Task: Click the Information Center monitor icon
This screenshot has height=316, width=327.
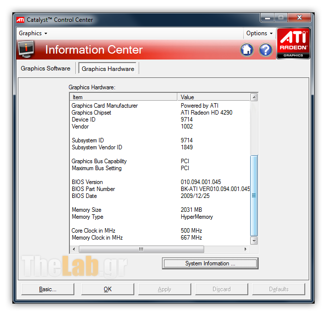Action: coord(26,49)
